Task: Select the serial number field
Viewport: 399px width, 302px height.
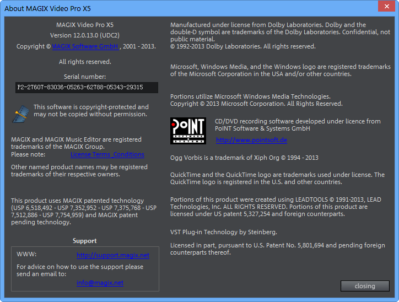Action: [87, 87]
